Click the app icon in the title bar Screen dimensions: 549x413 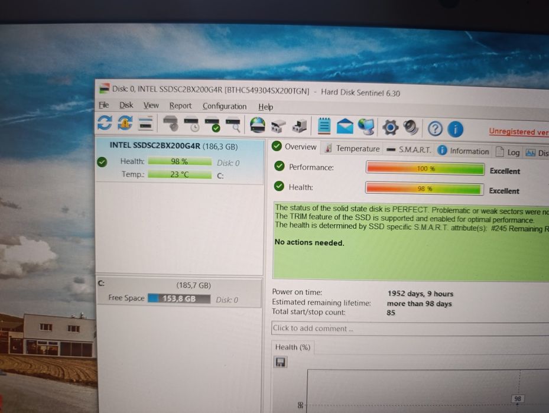pyautogui.click(x=104, y=89)
